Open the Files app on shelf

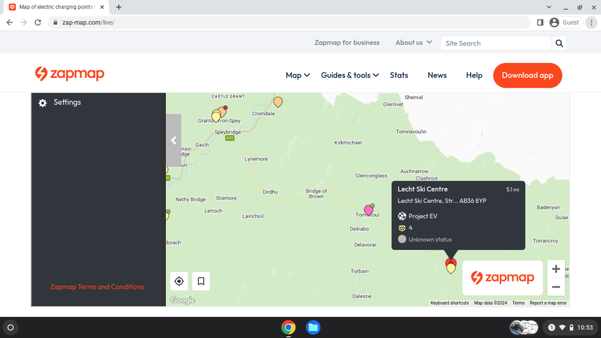313,328
